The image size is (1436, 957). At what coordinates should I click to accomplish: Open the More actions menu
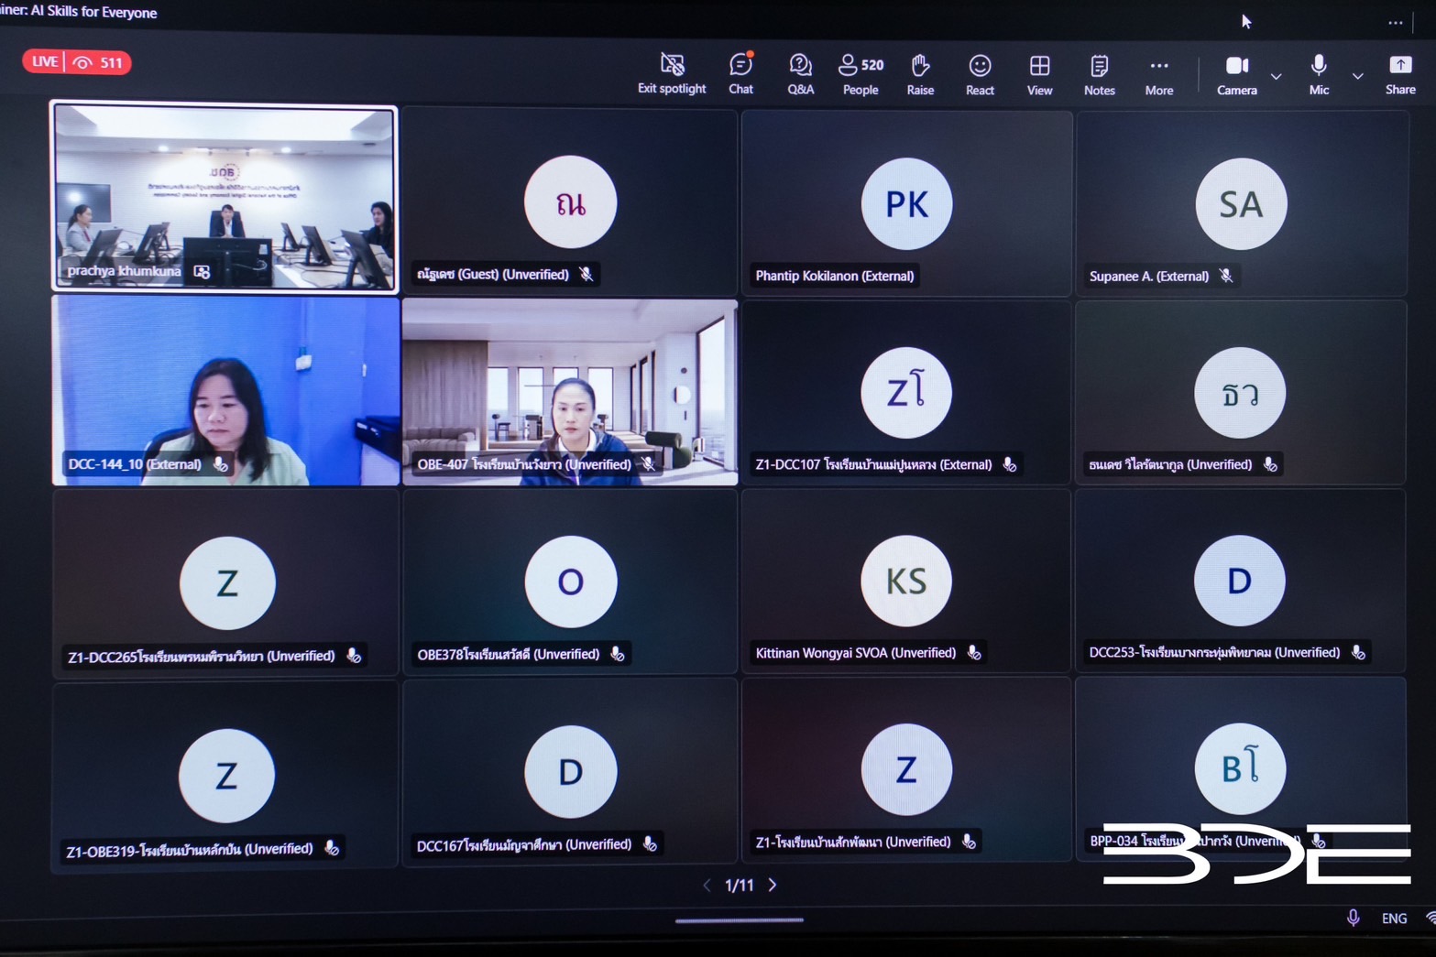[1158, 73]
